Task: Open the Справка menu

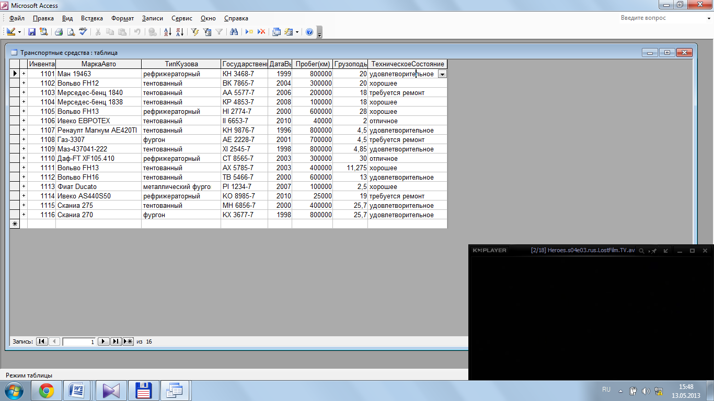Action: pyautogui.click(x=236, y=18)
